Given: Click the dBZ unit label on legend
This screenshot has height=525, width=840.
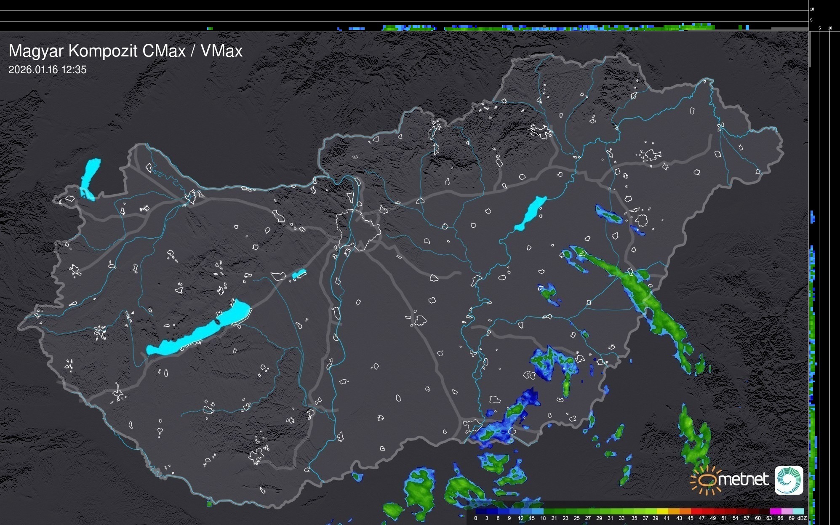Looking at the screenshot, I should [802, 518].
